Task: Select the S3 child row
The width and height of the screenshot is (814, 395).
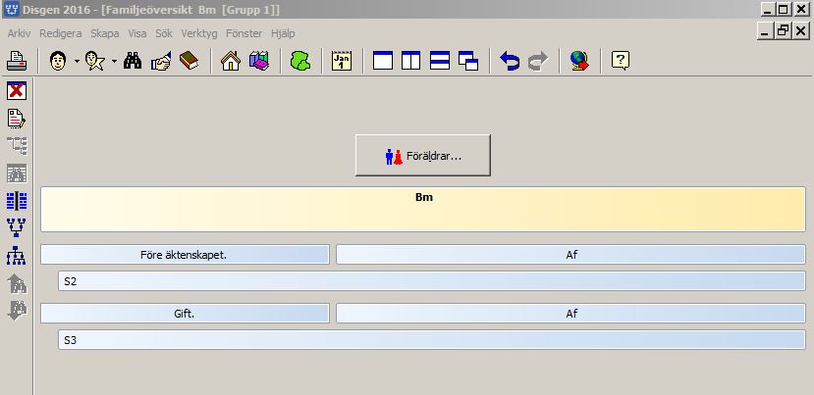Action: click(431, 341)
